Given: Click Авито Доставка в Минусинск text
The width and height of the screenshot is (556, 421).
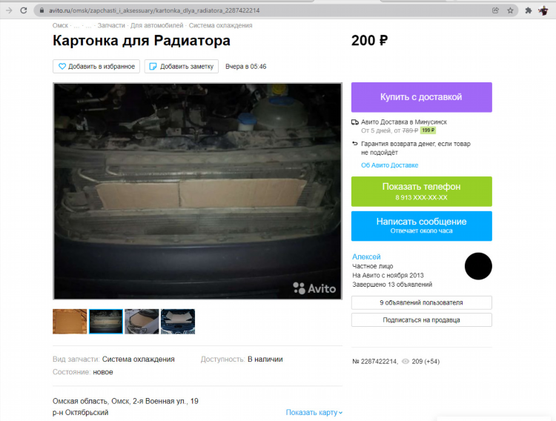Looking at the screenshot, I should [x=404, y=122].
